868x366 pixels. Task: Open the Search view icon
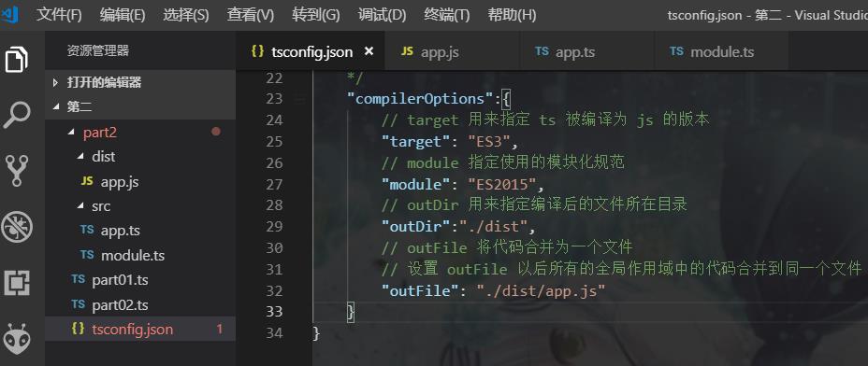coord(17,115)
